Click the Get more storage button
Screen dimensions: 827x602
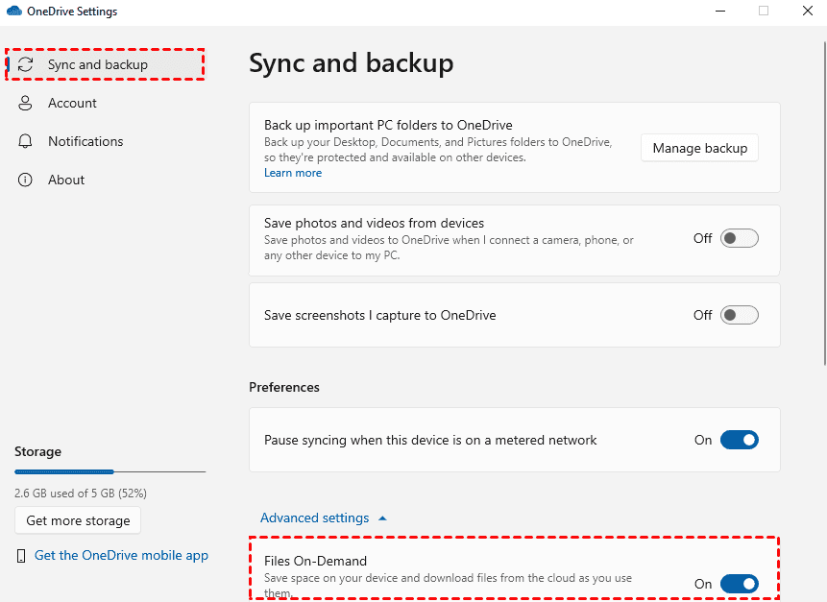(78, 520)
